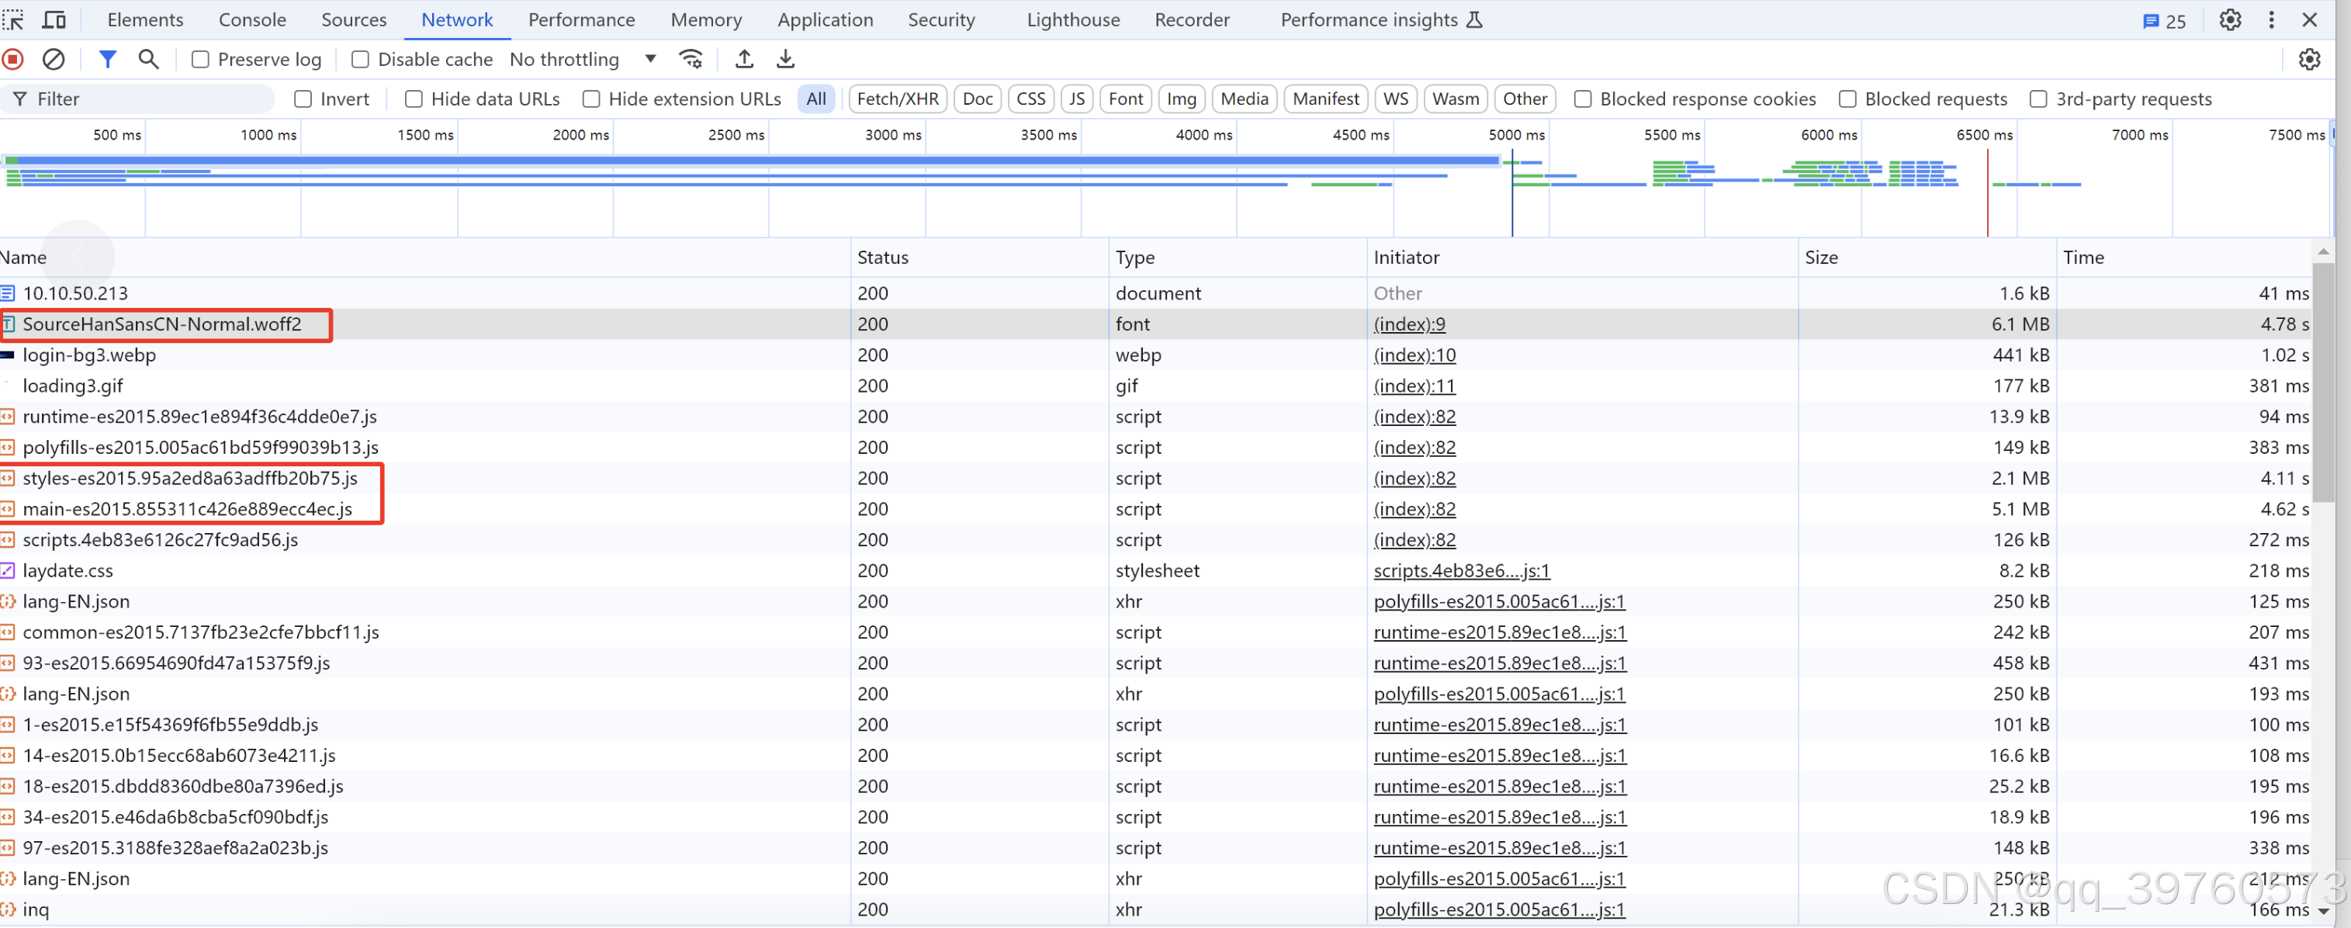Image resolution: width=2351 pixels, height=928 pixels.
Task: Open the network search magnifier
Action: click(148, 59)
